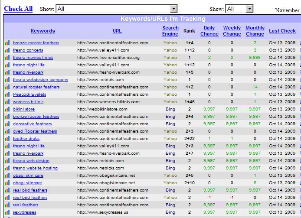
Task: Click rank 2+10 in obagi skincare row
Action: tap(190, 183)
